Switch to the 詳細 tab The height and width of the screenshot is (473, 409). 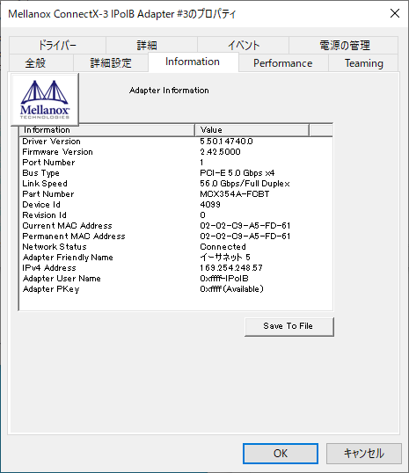point(147,45)
